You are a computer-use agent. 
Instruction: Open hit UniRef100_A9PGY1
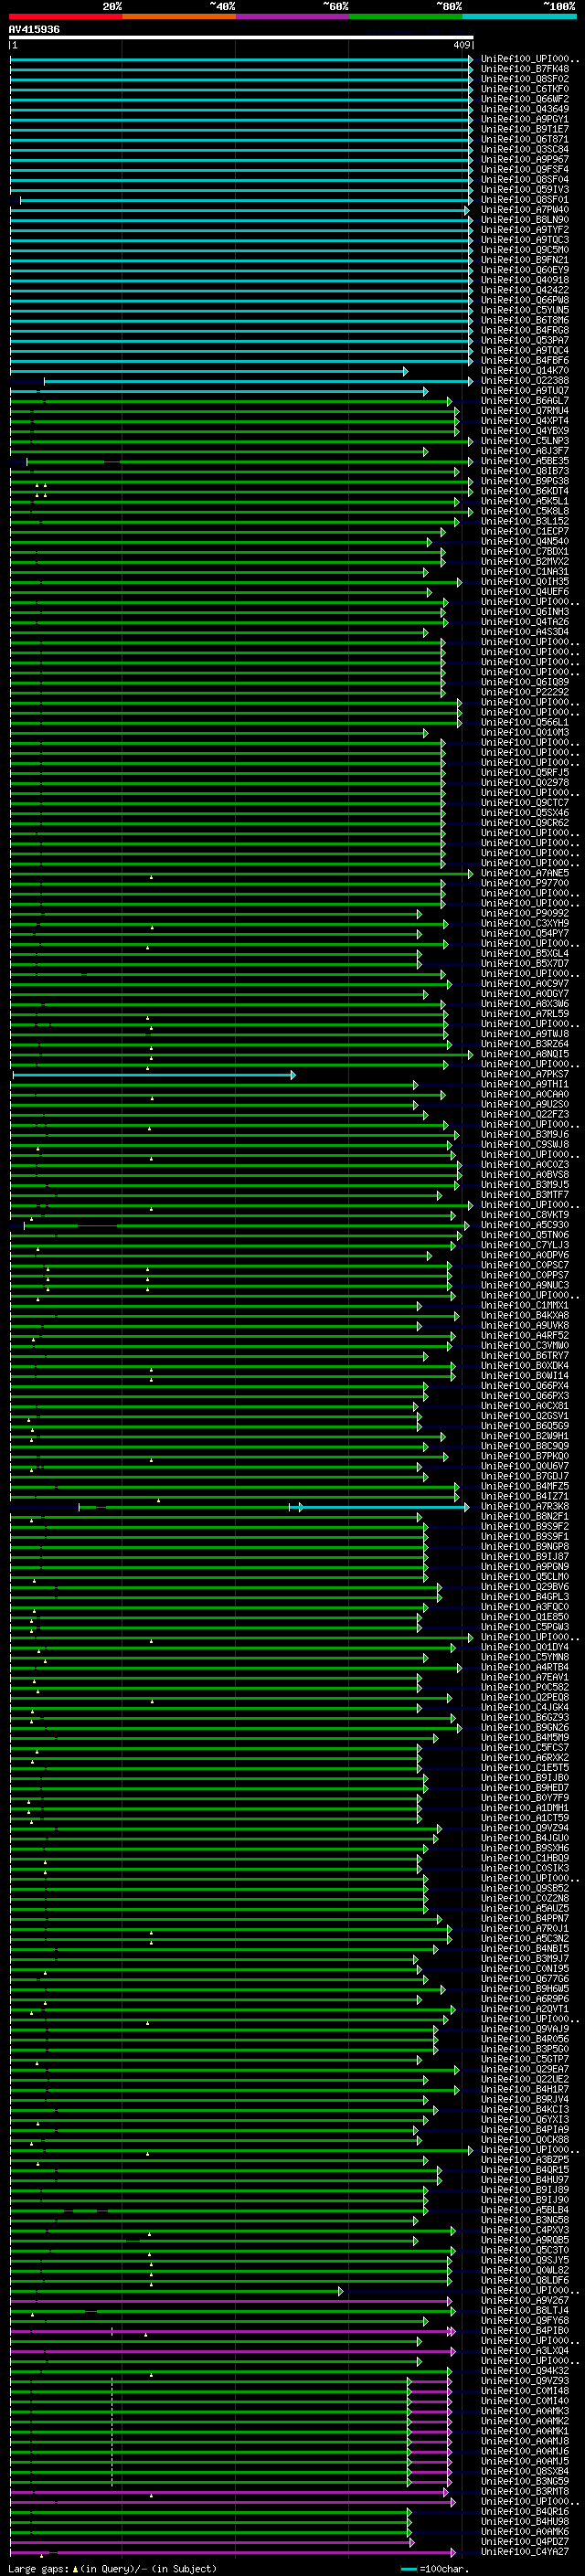[x=525, y=120]
